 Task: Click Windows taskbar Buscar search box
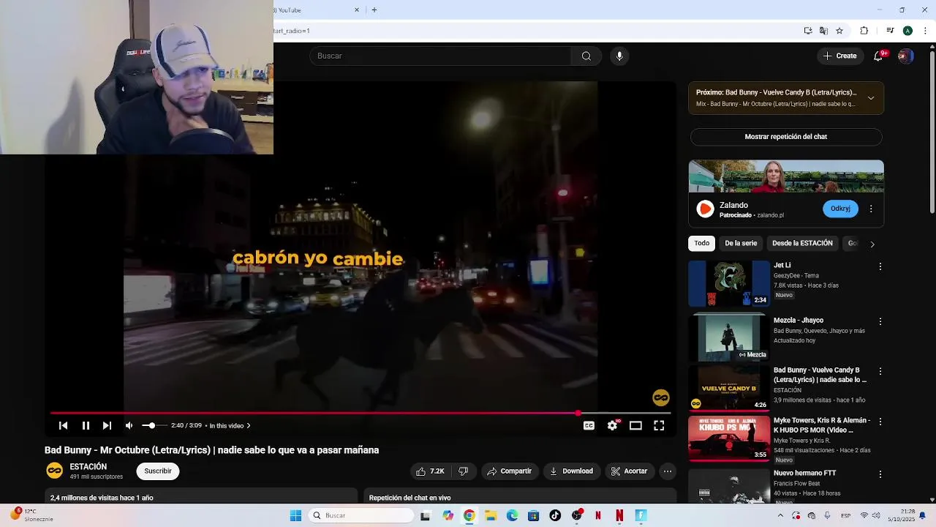361,515
